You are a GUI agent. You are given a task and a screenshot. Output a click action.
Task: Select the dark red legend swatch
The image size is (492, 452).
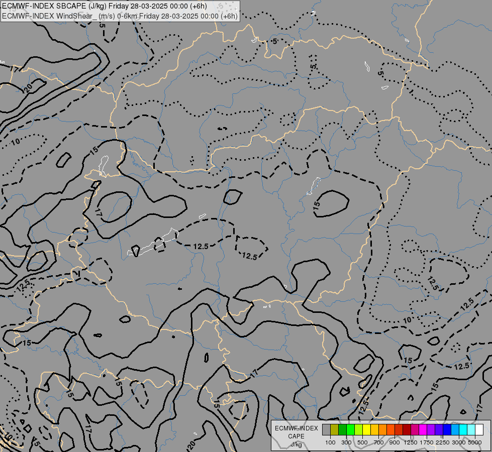click(407, 429)
